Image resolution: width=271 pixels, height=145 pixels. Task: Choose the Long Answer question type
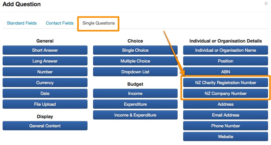point(45,61)
